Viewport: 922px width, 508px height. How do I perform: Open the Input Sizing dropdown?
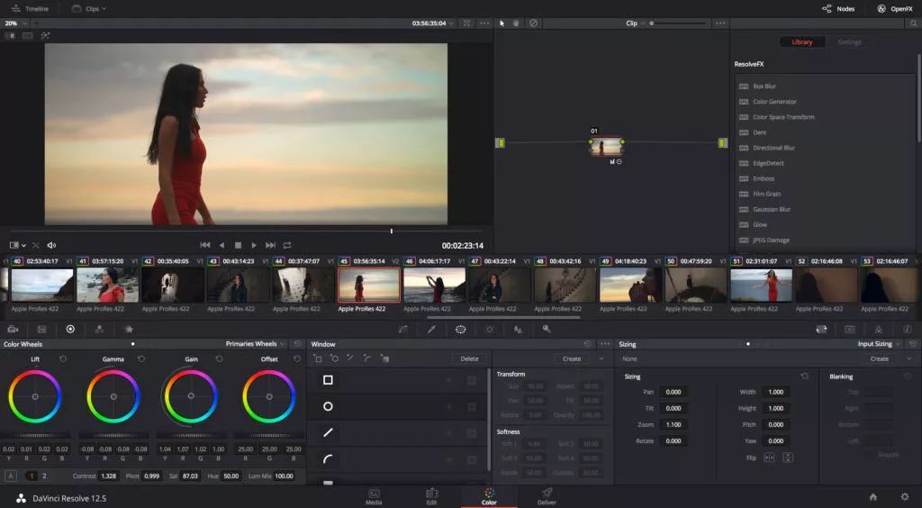tap(879, 344)
